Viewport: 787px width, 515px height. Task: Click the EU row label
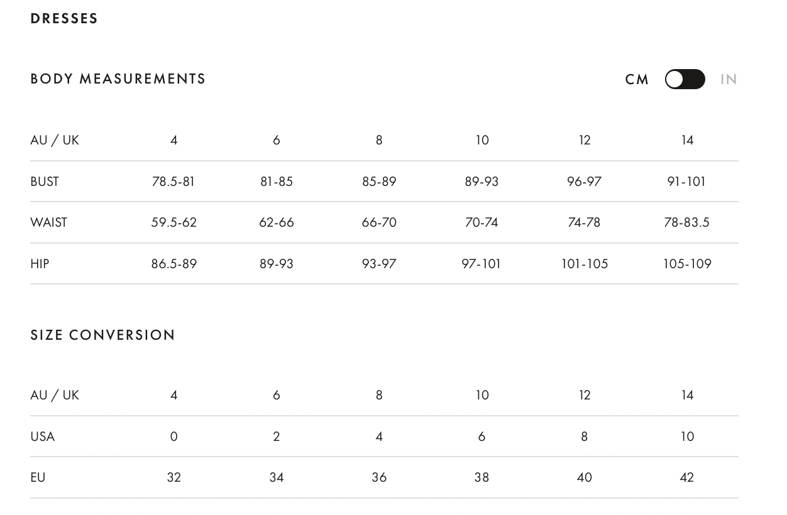(38, 477)
